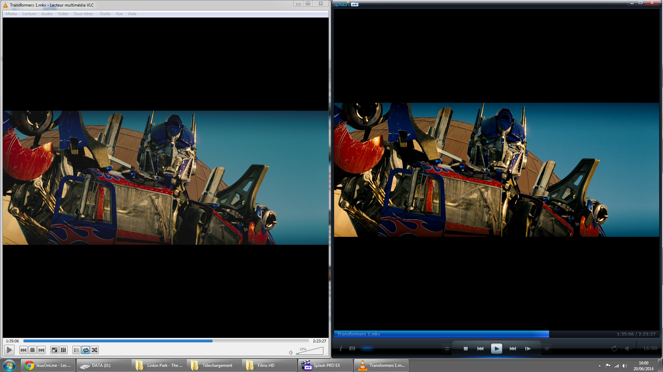Open the Vidéo menu in VLC
The image size is (663, 372).
click(63, 14)
